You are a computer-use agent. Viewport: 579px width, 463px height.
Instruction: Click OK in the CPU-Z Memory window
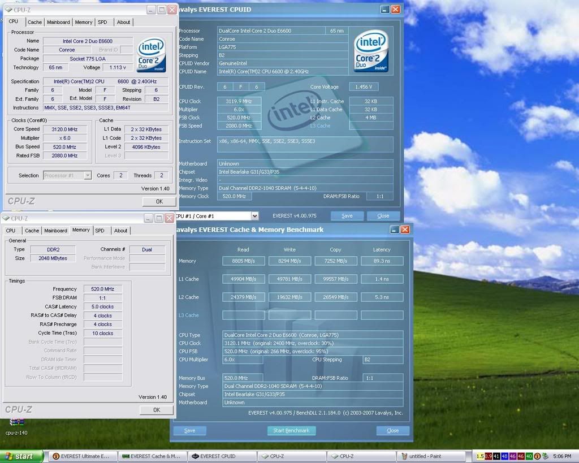(157, 410)
